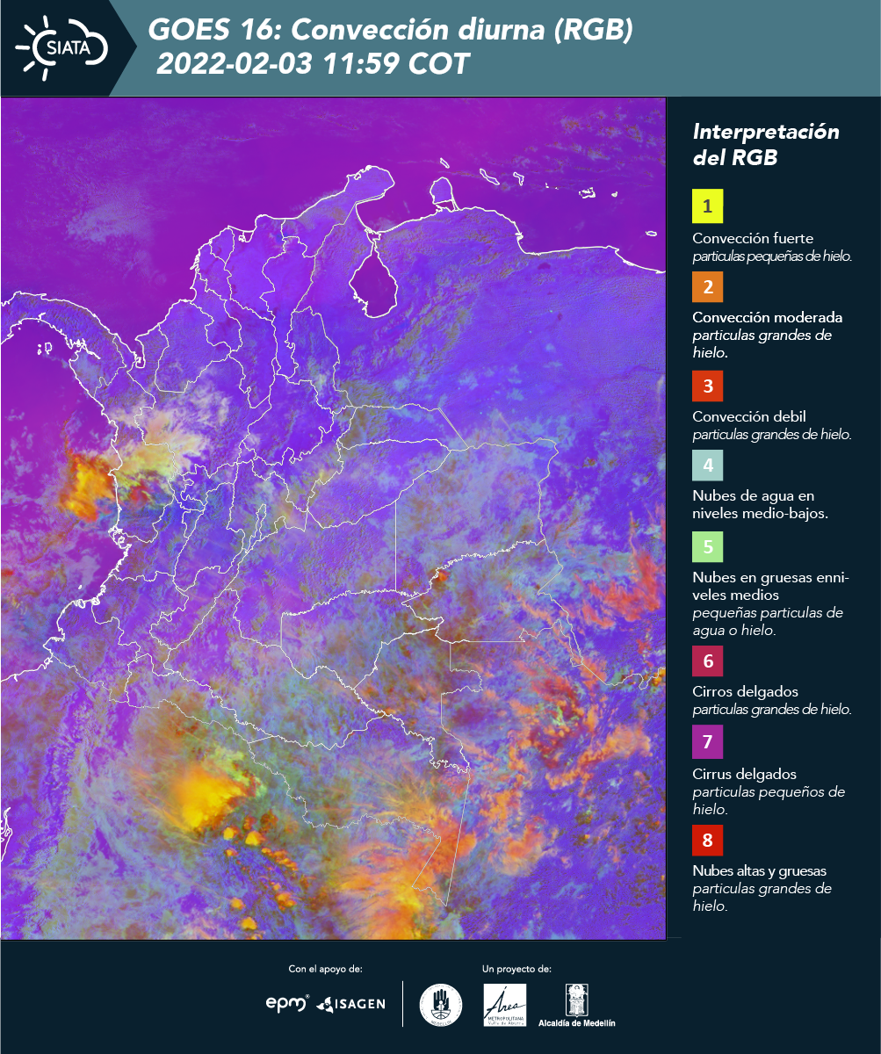Click the Alcaldía de Medellín logo
The height and width of the screenshot is (1054, 881).
point(577,1005)
